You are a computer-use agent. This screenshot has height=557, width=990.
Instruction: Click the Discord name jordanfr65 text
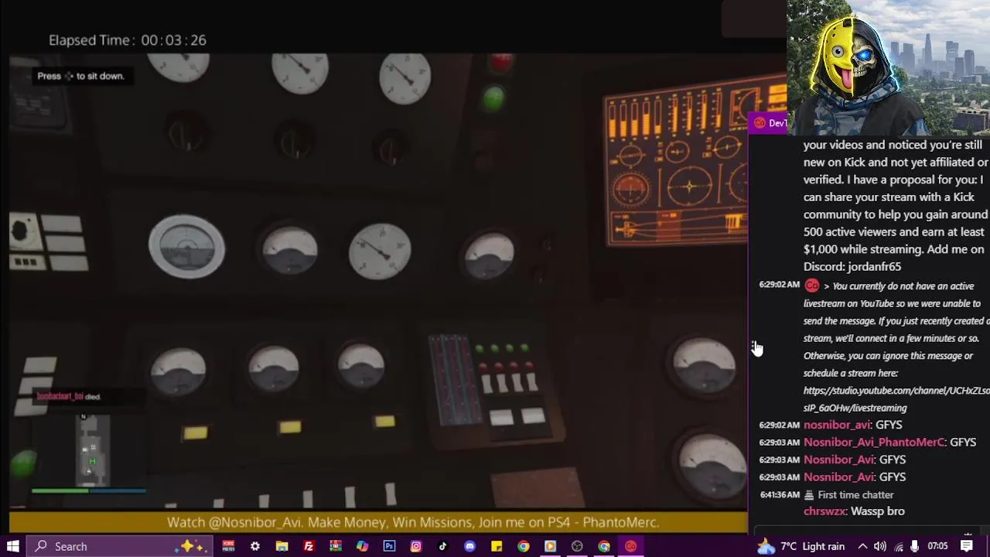pos(874,267)
